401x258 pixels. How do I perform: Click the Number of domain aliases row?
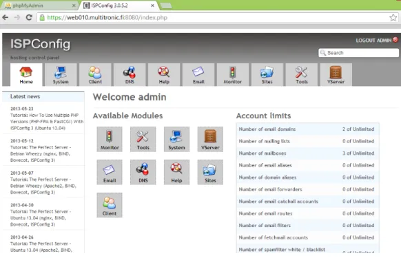(308, 177)
